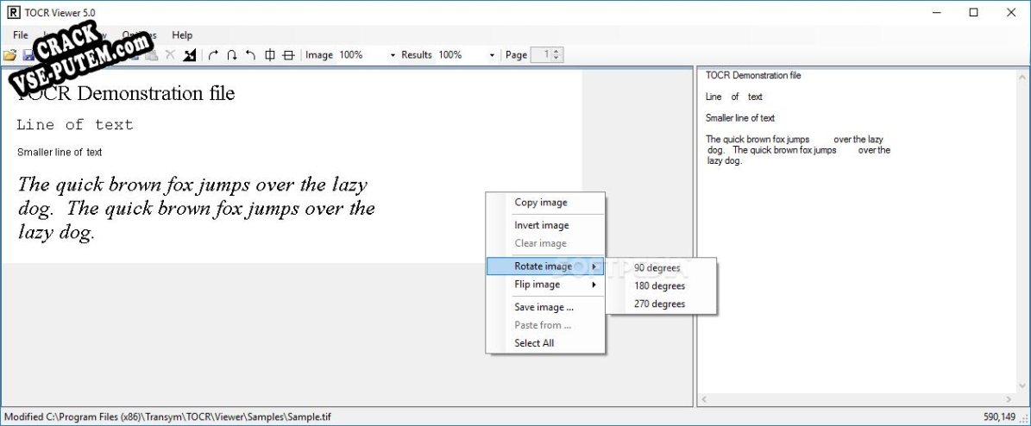1031x426 pixels.
Task: Click the Open file folder icon
Action: pos(9,55)
